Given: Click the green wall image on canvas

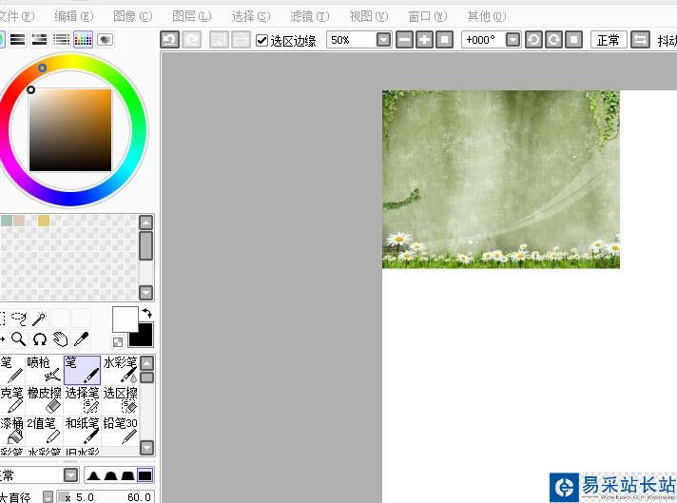Looking at the screenshot, I should point(501,179).
